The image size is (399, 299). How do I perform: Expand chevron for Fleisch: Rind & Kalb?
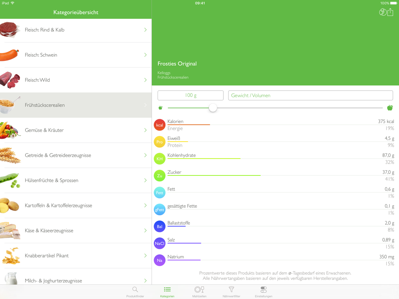pos(145,30)
